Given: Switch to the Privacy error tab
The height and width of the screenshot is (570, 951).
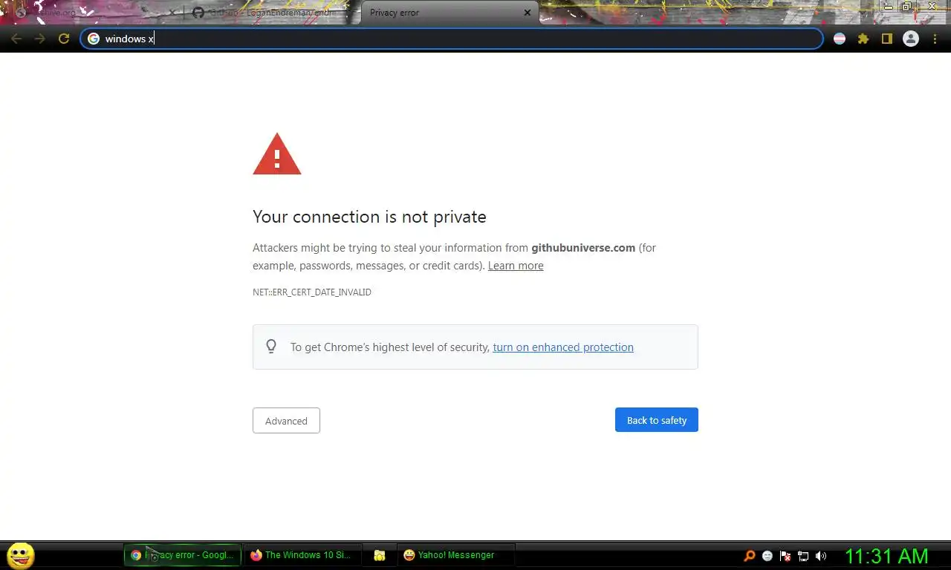Looking at the screenshot, I should click(449, 13).
